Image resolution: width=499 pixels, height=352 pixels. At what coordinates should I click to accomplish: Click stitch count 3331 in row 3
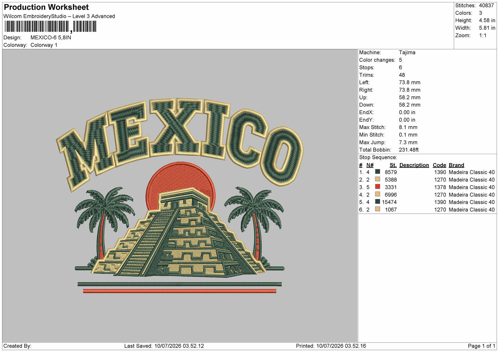(x=391, y=187)
